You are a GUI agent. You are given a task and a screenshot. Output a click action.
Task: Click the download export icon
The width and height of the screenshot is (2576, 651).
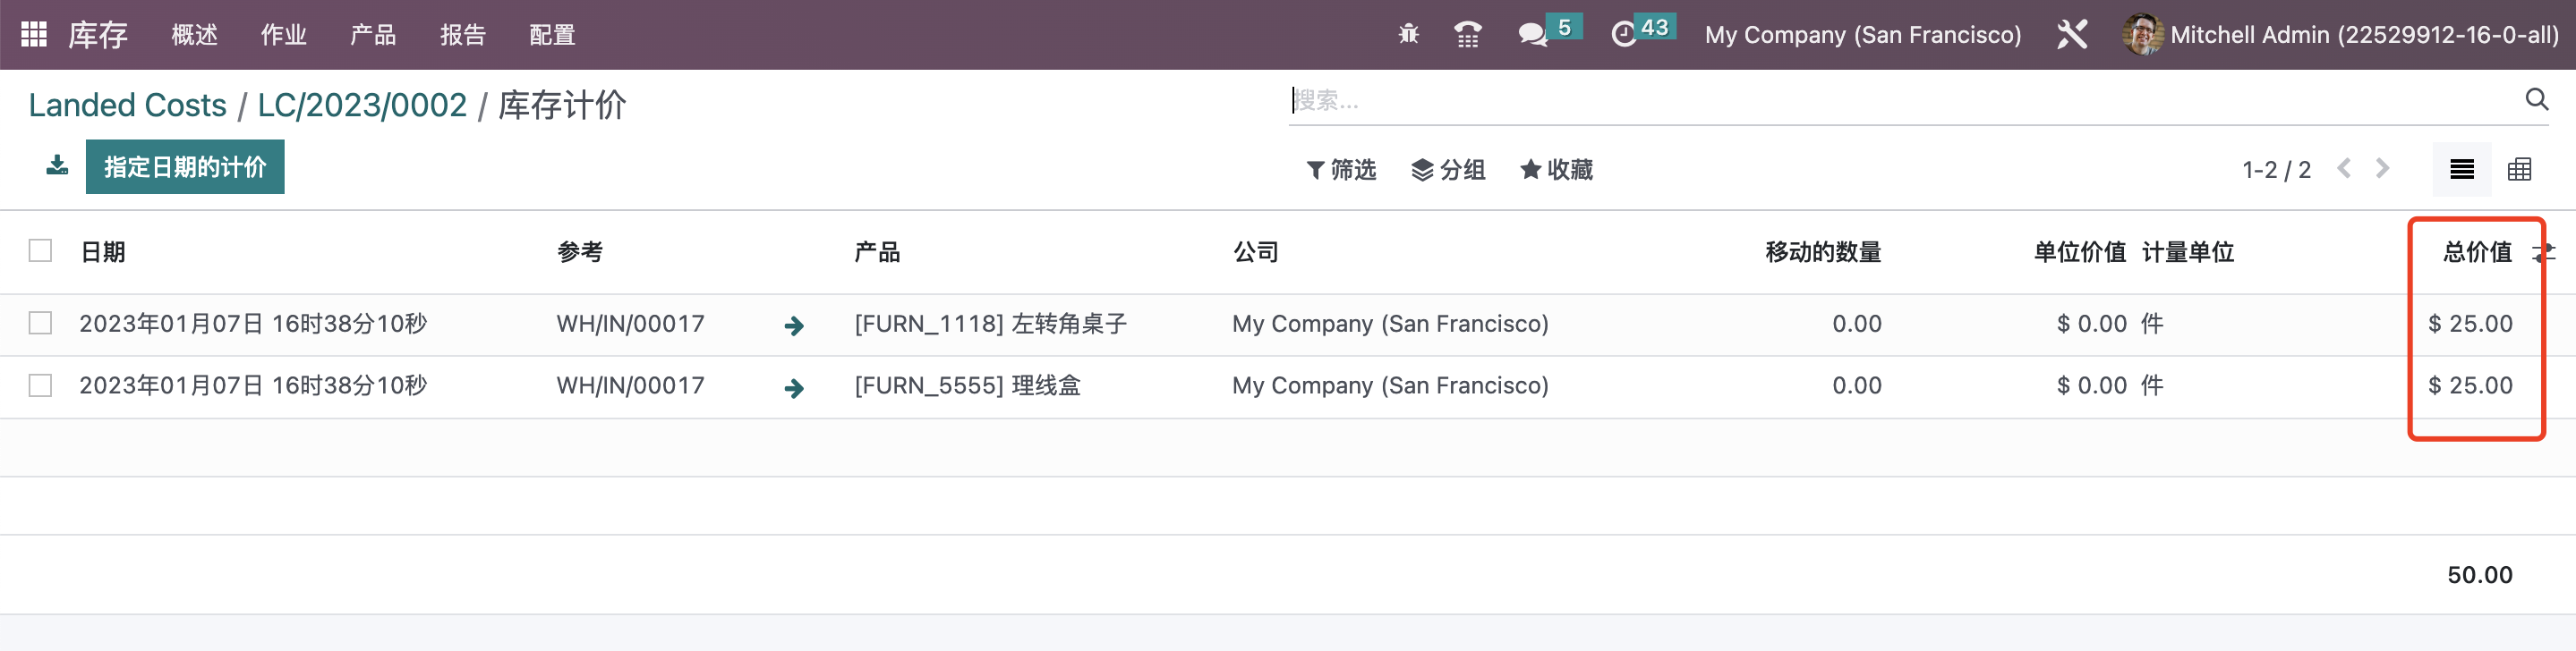57,165
